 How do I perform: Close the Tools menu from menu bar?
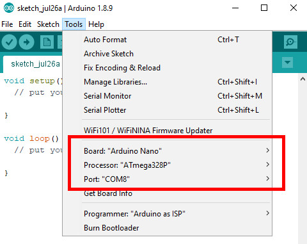[74, 24]
